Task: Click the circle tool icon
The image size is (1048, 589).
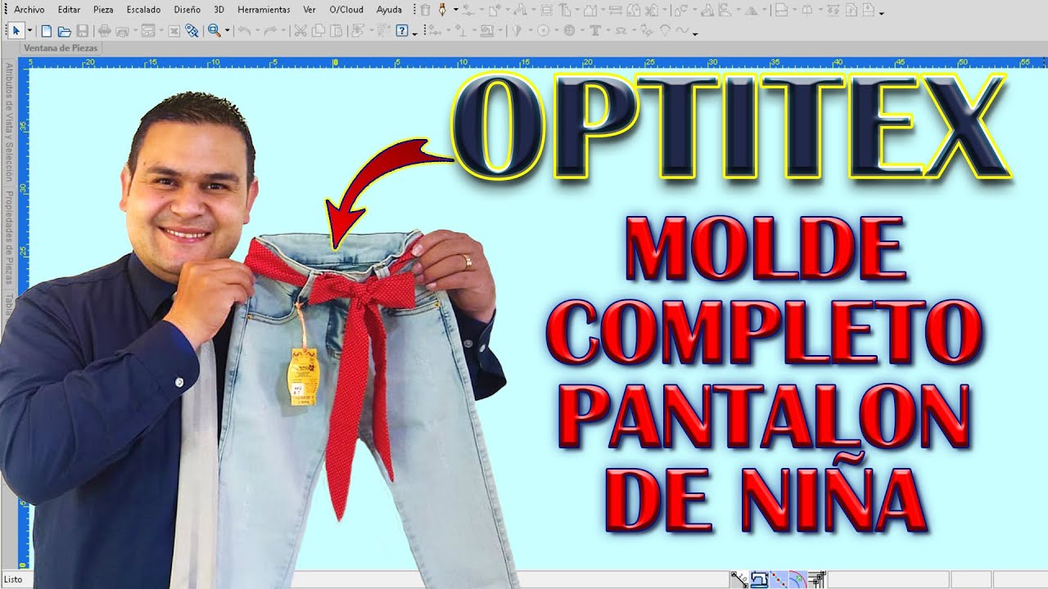Action: point(543,30)
